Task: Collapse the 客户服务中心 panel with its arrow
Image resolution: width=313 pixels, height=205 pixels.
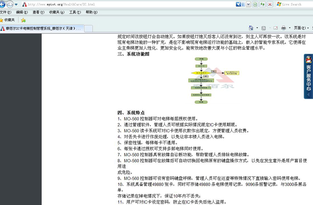Action: tap(309, 95)
